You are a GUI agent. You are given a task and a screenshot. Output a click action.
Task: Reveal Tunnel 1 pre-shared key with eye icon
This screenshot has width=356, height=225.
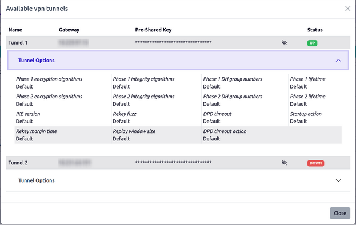click(284, 43)
